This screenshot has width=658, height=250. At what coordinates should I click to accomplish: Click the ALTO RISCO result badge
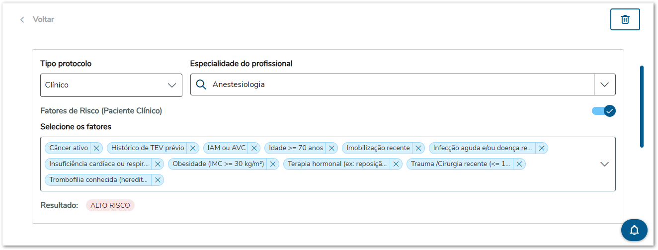click(x=110, y=205)
